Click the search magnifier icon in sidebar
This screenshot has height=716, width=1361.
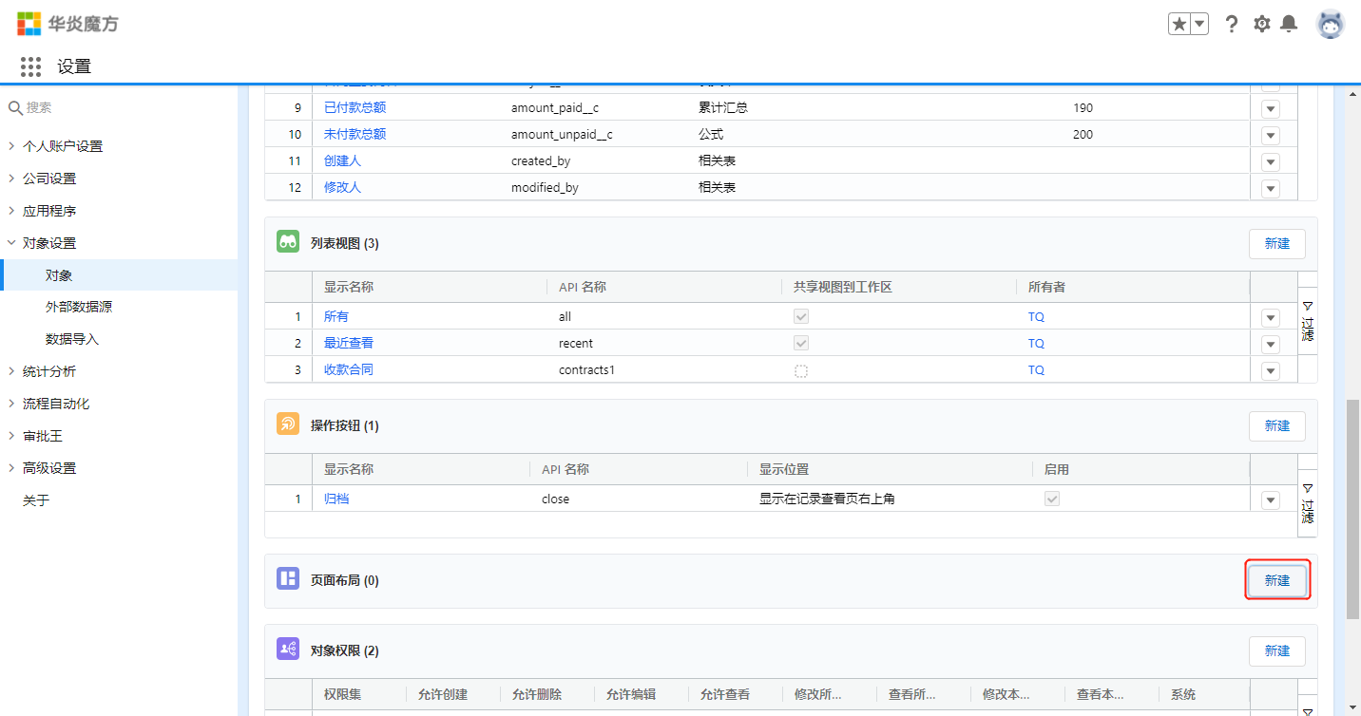coord(15,108)
